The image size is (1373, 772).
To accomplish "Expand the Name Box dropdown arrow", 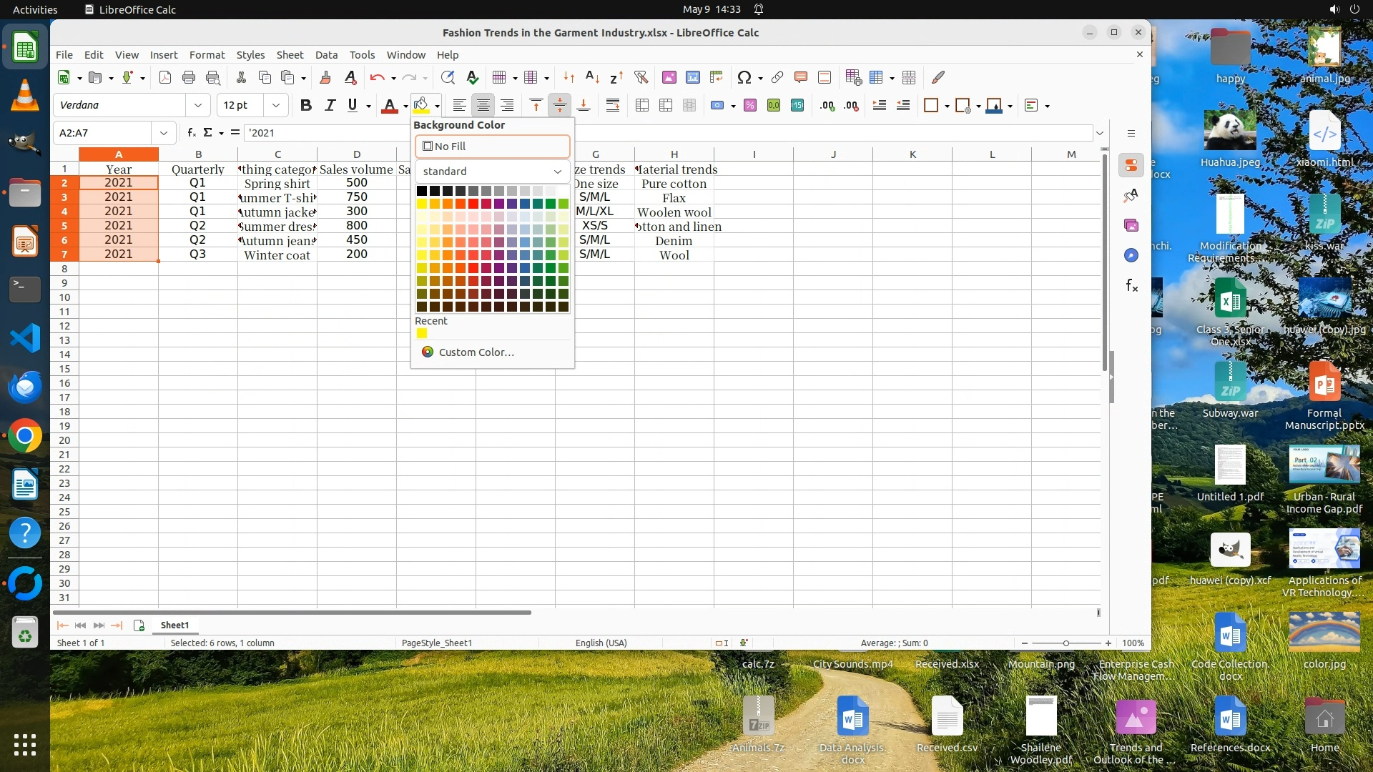I will click(164, 133).
